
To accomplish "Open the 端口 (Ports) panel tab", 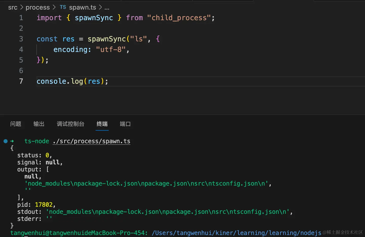I will pyautogui.click(x=125, y=124).
